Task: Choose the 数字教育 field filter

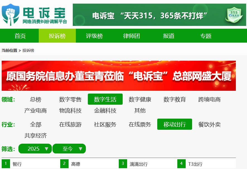Action: point(175,99)
